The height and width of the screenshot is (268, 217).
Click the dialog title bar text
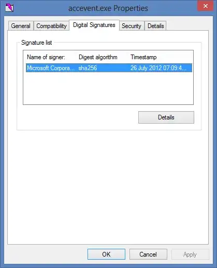tap(108, 8)
